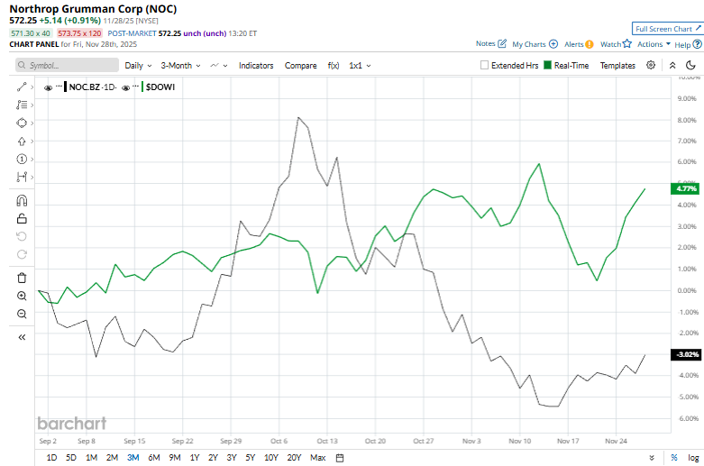Click $DOWI green color swatch

tap(142, 87)
